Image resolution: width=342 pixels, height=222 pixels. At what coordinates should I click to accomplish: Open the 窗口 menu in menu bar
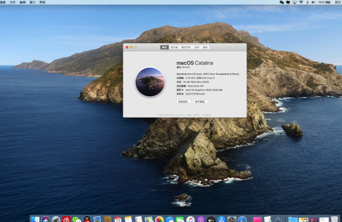point(32,2)
